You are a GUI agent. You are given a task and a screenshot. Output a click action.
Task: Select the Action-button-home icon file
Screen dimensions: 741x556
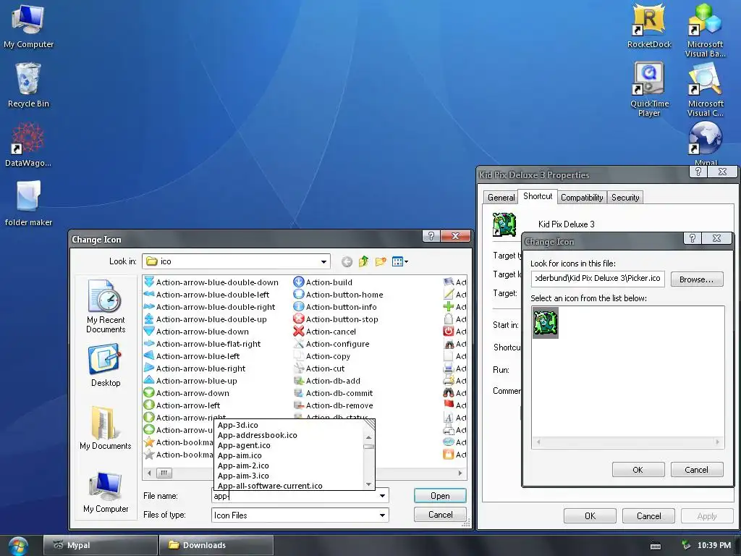point(339,295)
